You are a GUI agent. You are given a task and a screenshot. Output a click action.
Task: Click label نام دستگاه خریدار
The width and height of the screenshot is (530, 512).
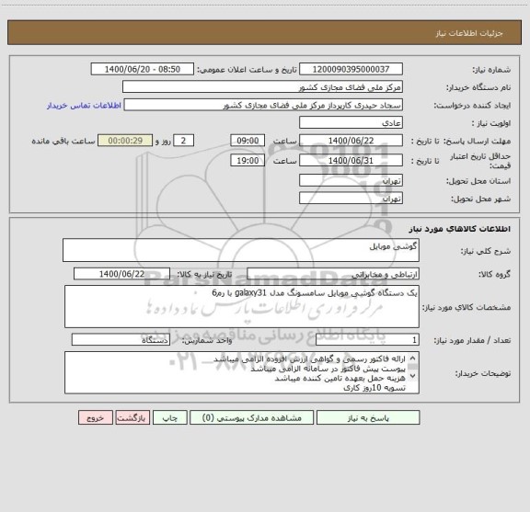[478, 87]
